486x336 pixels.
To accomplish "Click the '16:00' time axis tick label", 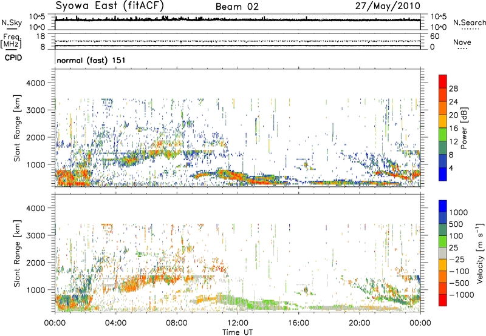I will point(298,323).
